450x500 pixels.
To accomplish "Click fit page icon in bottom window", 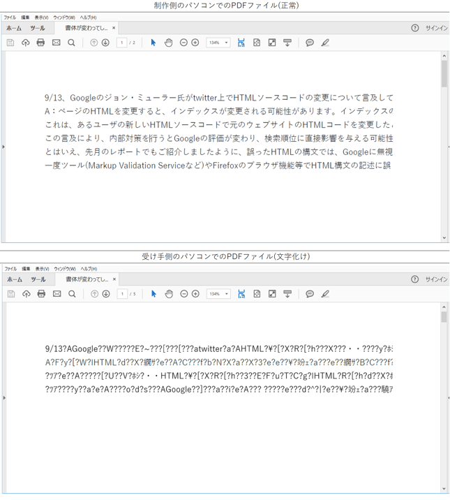I will click(257, 294).
